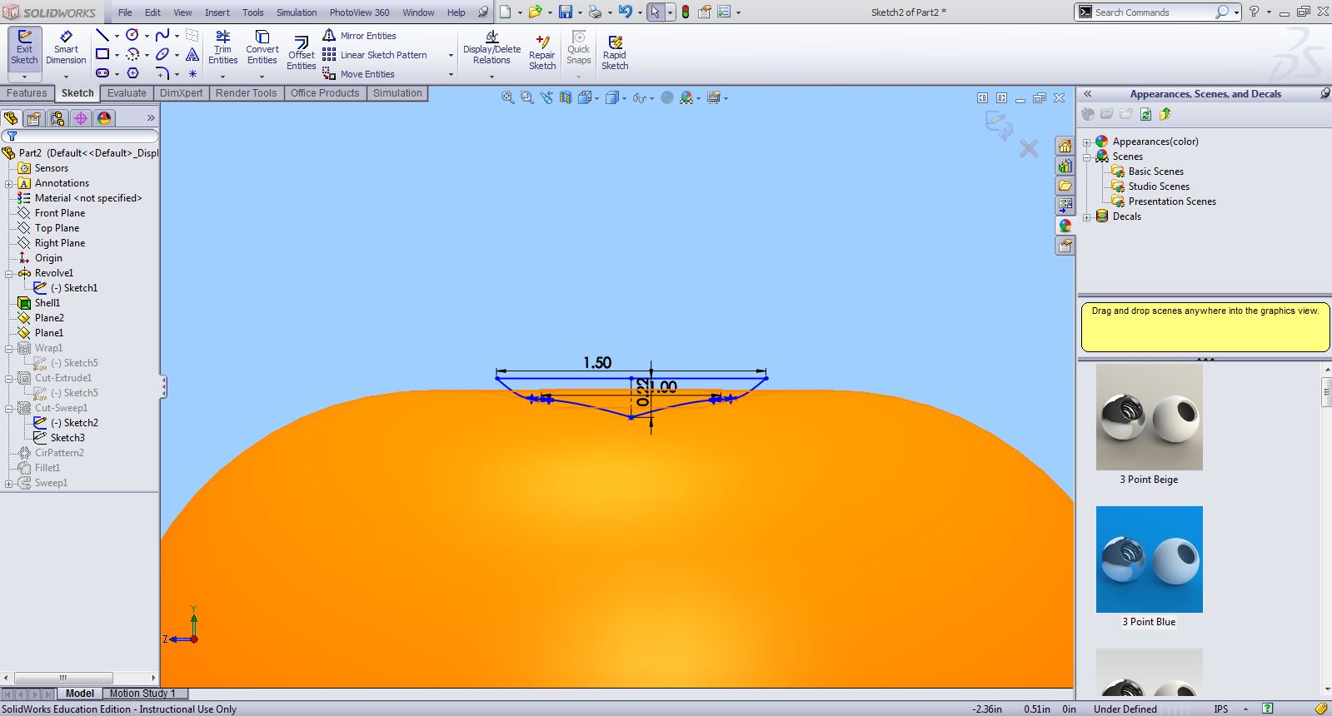
Task: Open Trim Entities dropdown arrow
Action: [222, 76]
